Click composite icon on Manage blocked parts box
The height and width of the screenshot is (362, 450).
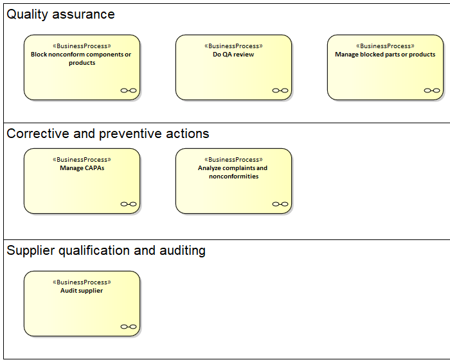click(x=432, y=90)
